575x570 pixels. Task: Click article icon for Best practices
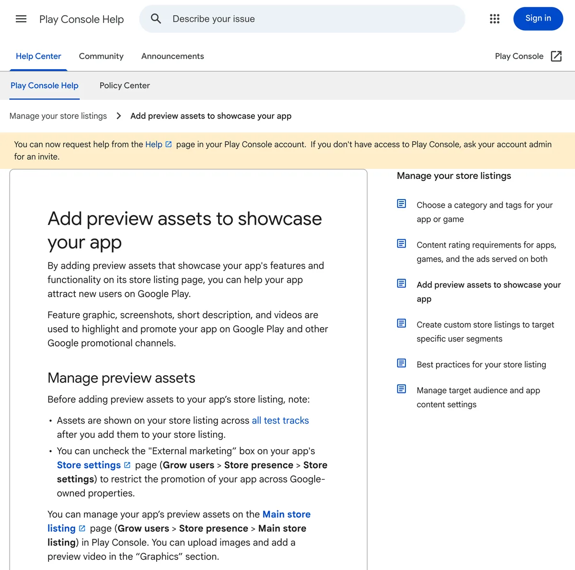[x=402, y=363]
